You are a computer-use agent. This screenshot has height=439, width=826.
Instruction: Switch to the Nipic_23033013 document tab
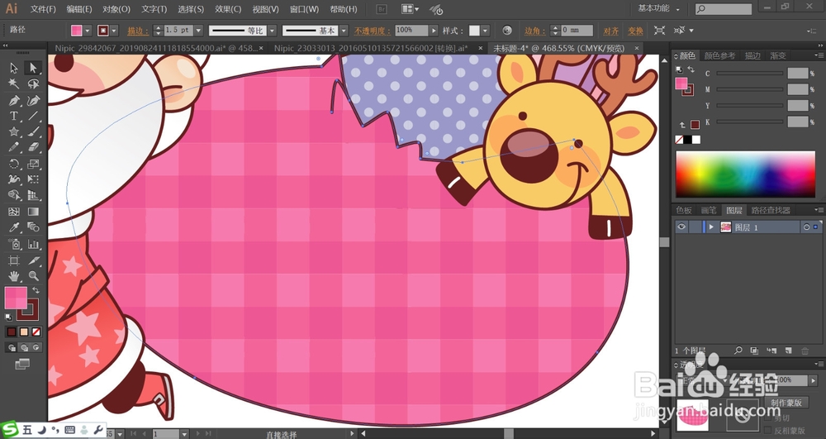click(371, 48)
